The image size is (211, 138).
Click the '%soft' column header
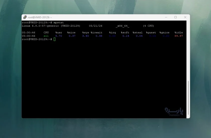125,33
